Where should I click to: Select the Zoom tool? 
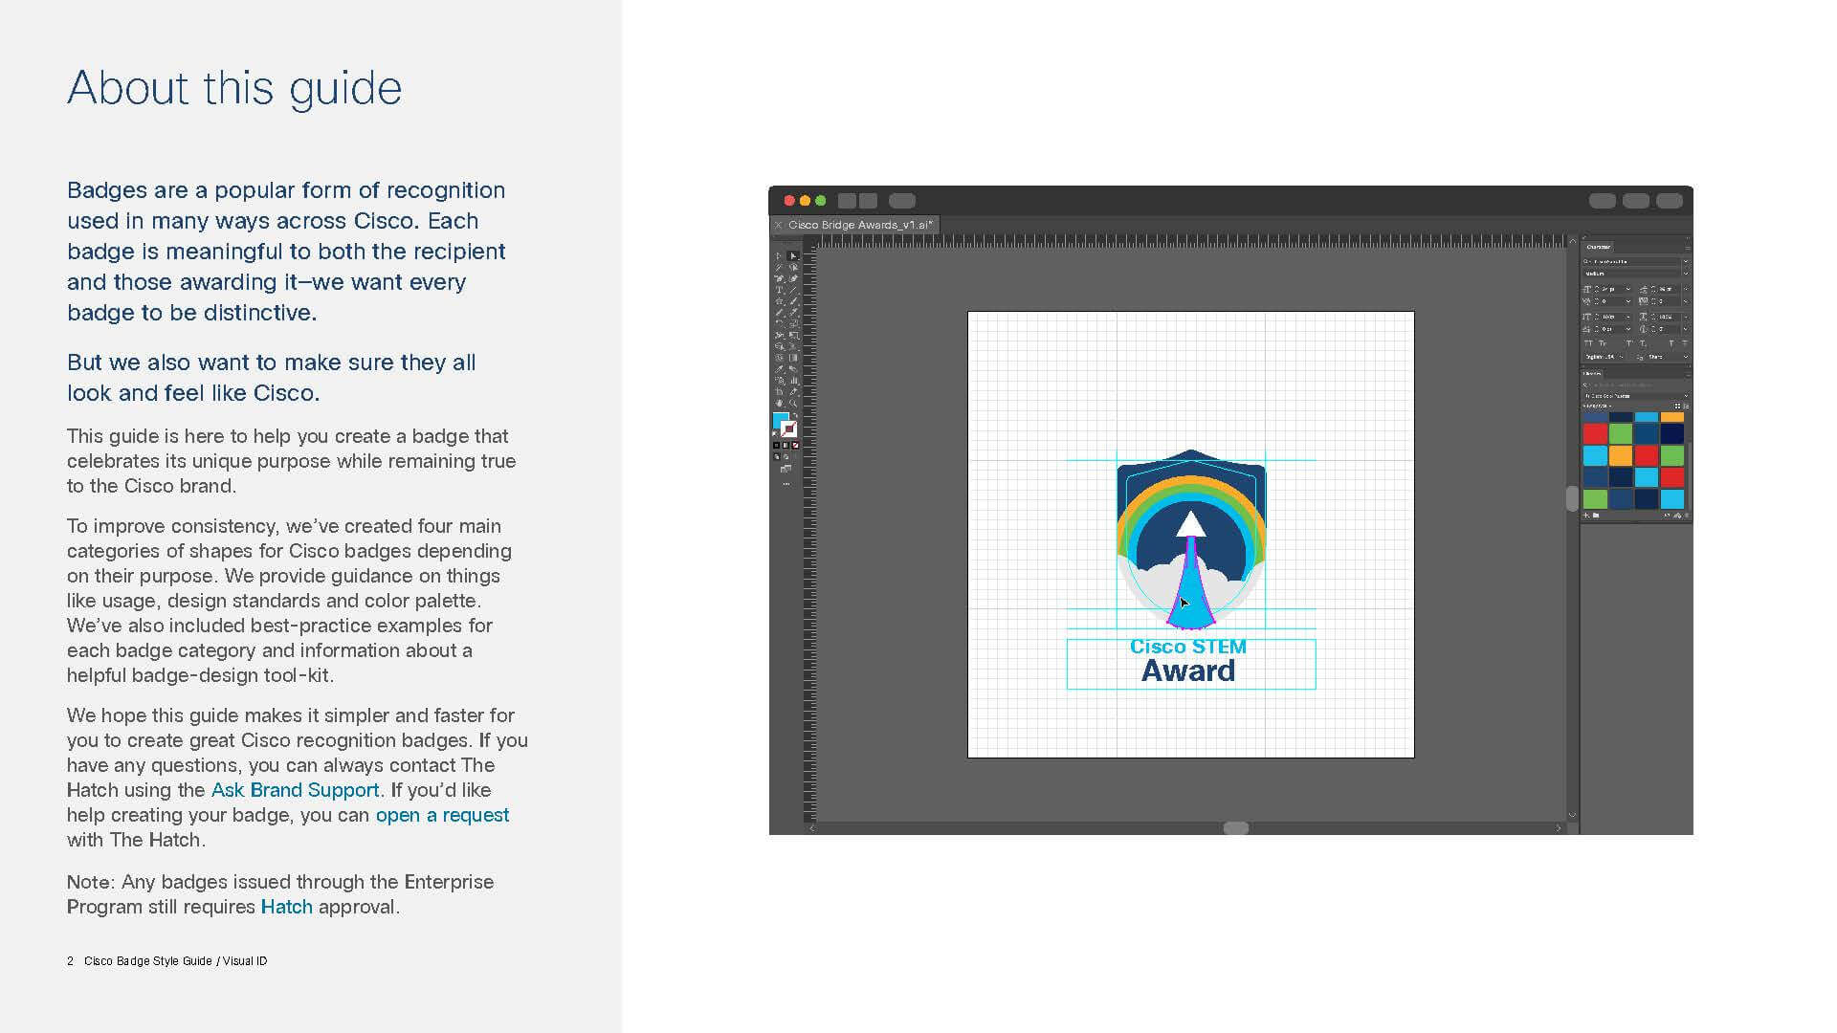pyautogui.click(x=792, y=403)
